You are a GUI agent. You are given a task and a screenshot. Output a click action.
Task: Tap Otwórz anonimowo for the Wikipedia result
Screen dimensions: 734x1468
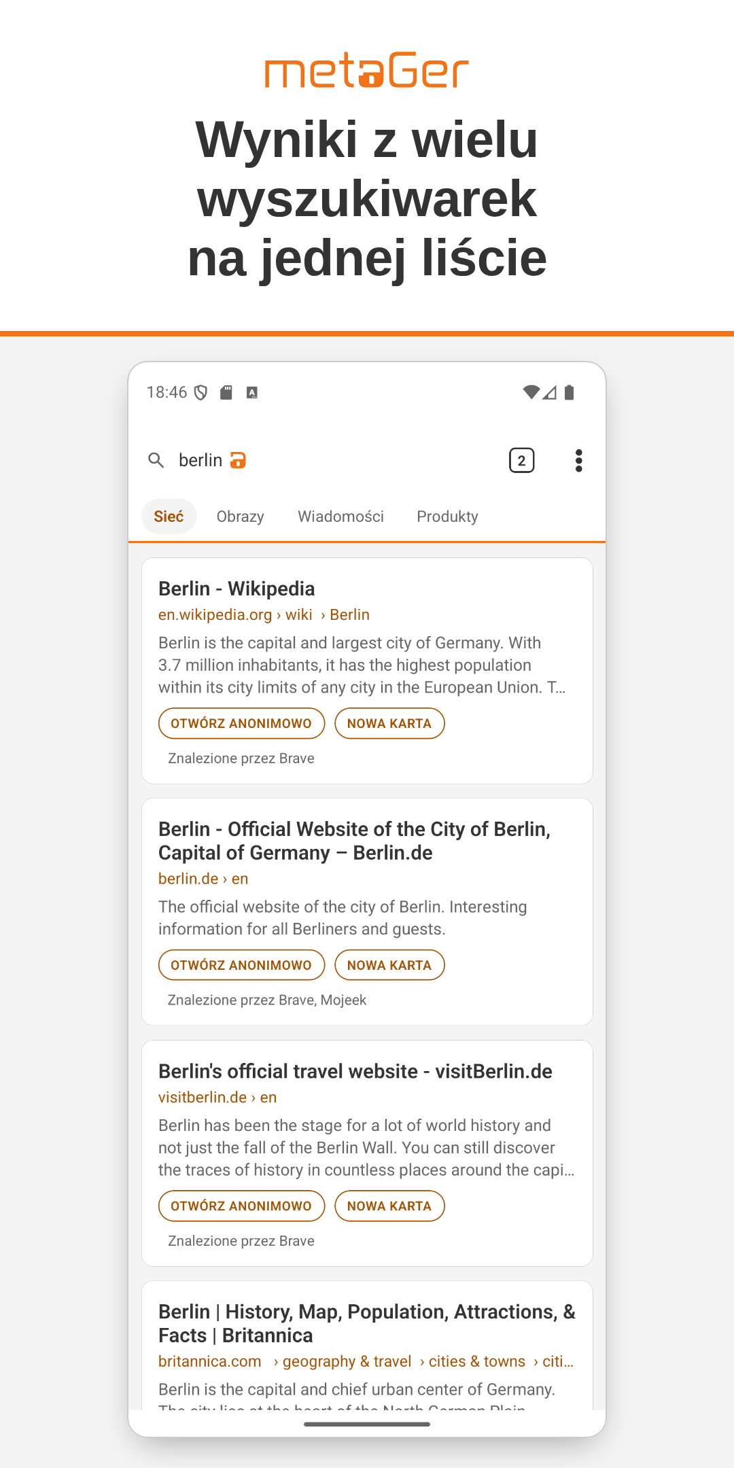[241, 723]
